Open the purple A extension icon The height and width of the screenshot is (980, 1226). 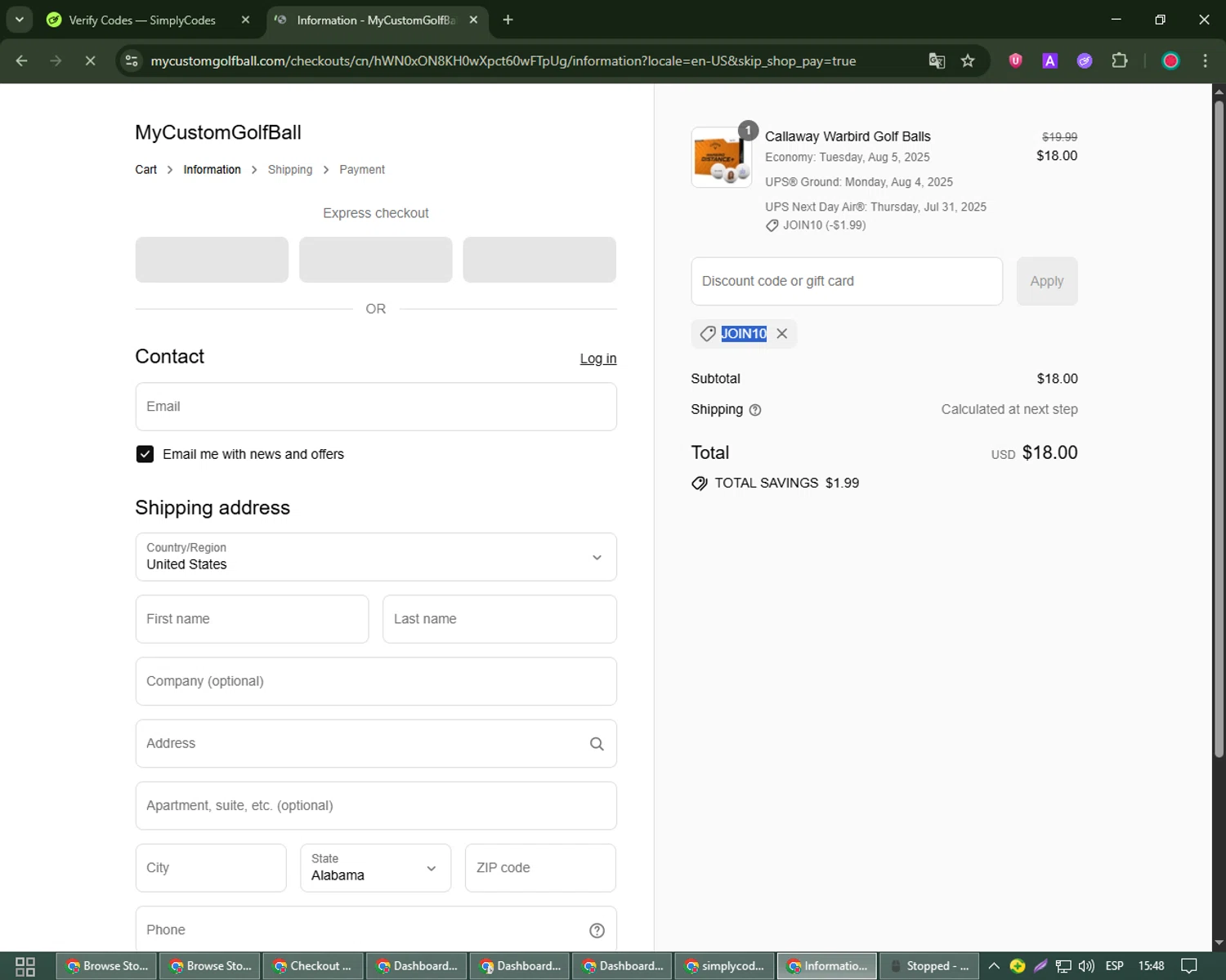pos(1050,60)
